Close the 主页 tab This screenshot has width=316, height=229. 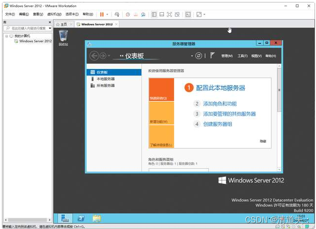pyautogui.click(x=71, y=24)
